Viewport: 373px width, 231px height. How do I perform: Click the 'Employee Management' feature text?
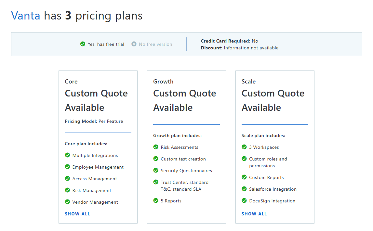(x=98, y=167)
